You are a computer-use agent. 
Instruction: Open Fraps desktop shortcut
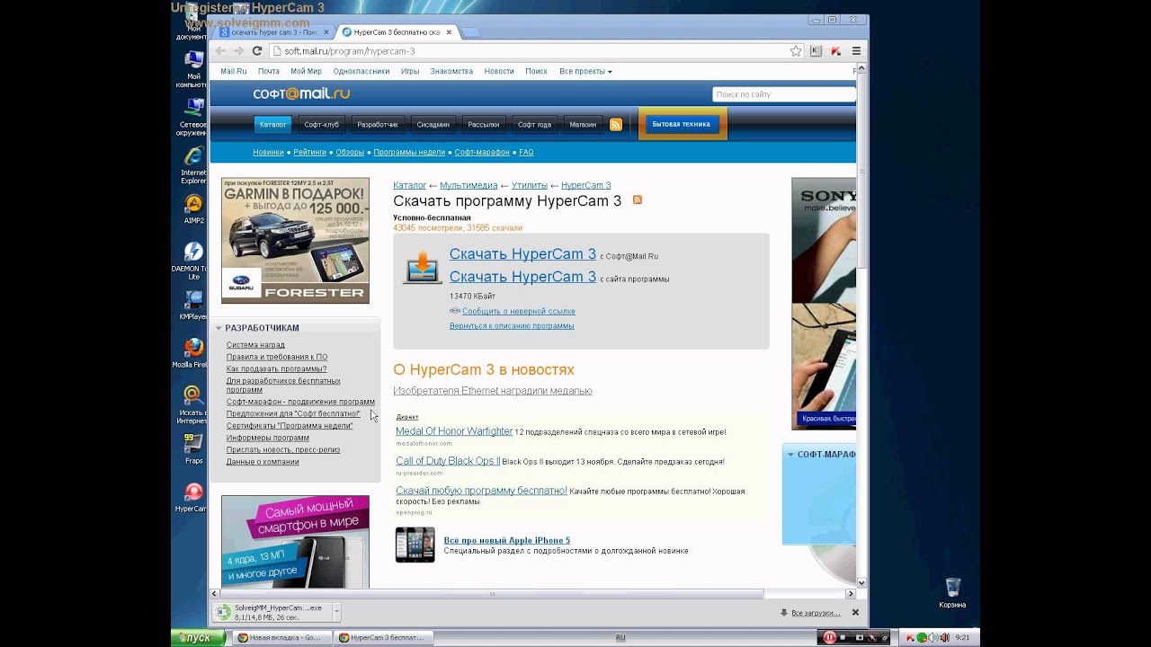click(x=193, y=448)
